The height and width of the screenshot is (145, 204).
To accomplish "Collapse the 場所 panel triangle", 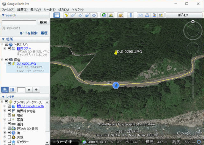I will 3,39.
